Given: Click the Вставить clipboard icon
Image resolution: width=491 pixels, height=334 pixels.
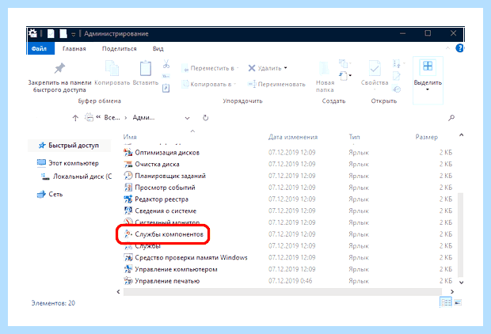Looking at the screenshot, I should click(x=145, y=68).
